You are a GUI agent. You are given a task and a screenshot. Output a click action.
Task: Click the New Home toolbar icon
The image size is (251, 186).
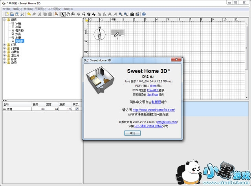pyautogui.click(x=6, y=14)
